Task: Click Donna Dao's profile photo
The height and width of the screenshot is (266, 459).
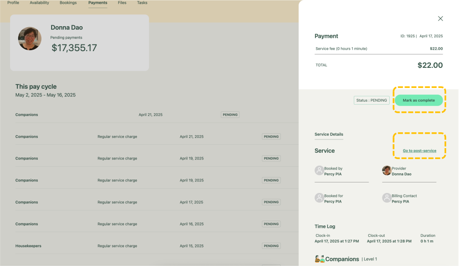Action: (30, 39)
